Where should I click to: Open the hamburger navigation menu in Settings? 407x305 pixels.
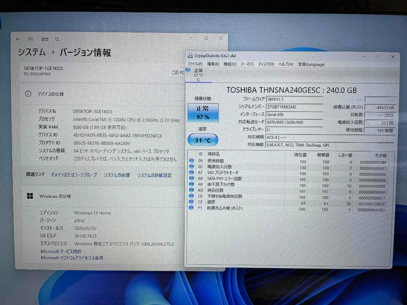(30, 39)
